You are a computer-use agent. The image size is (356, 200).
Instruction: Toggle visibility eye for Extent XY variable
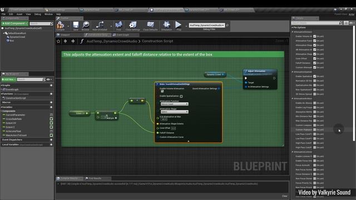click(51, 123)
